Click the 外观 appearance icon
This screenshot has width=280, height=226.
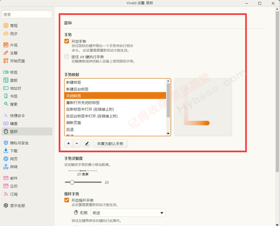pos(6,45)
